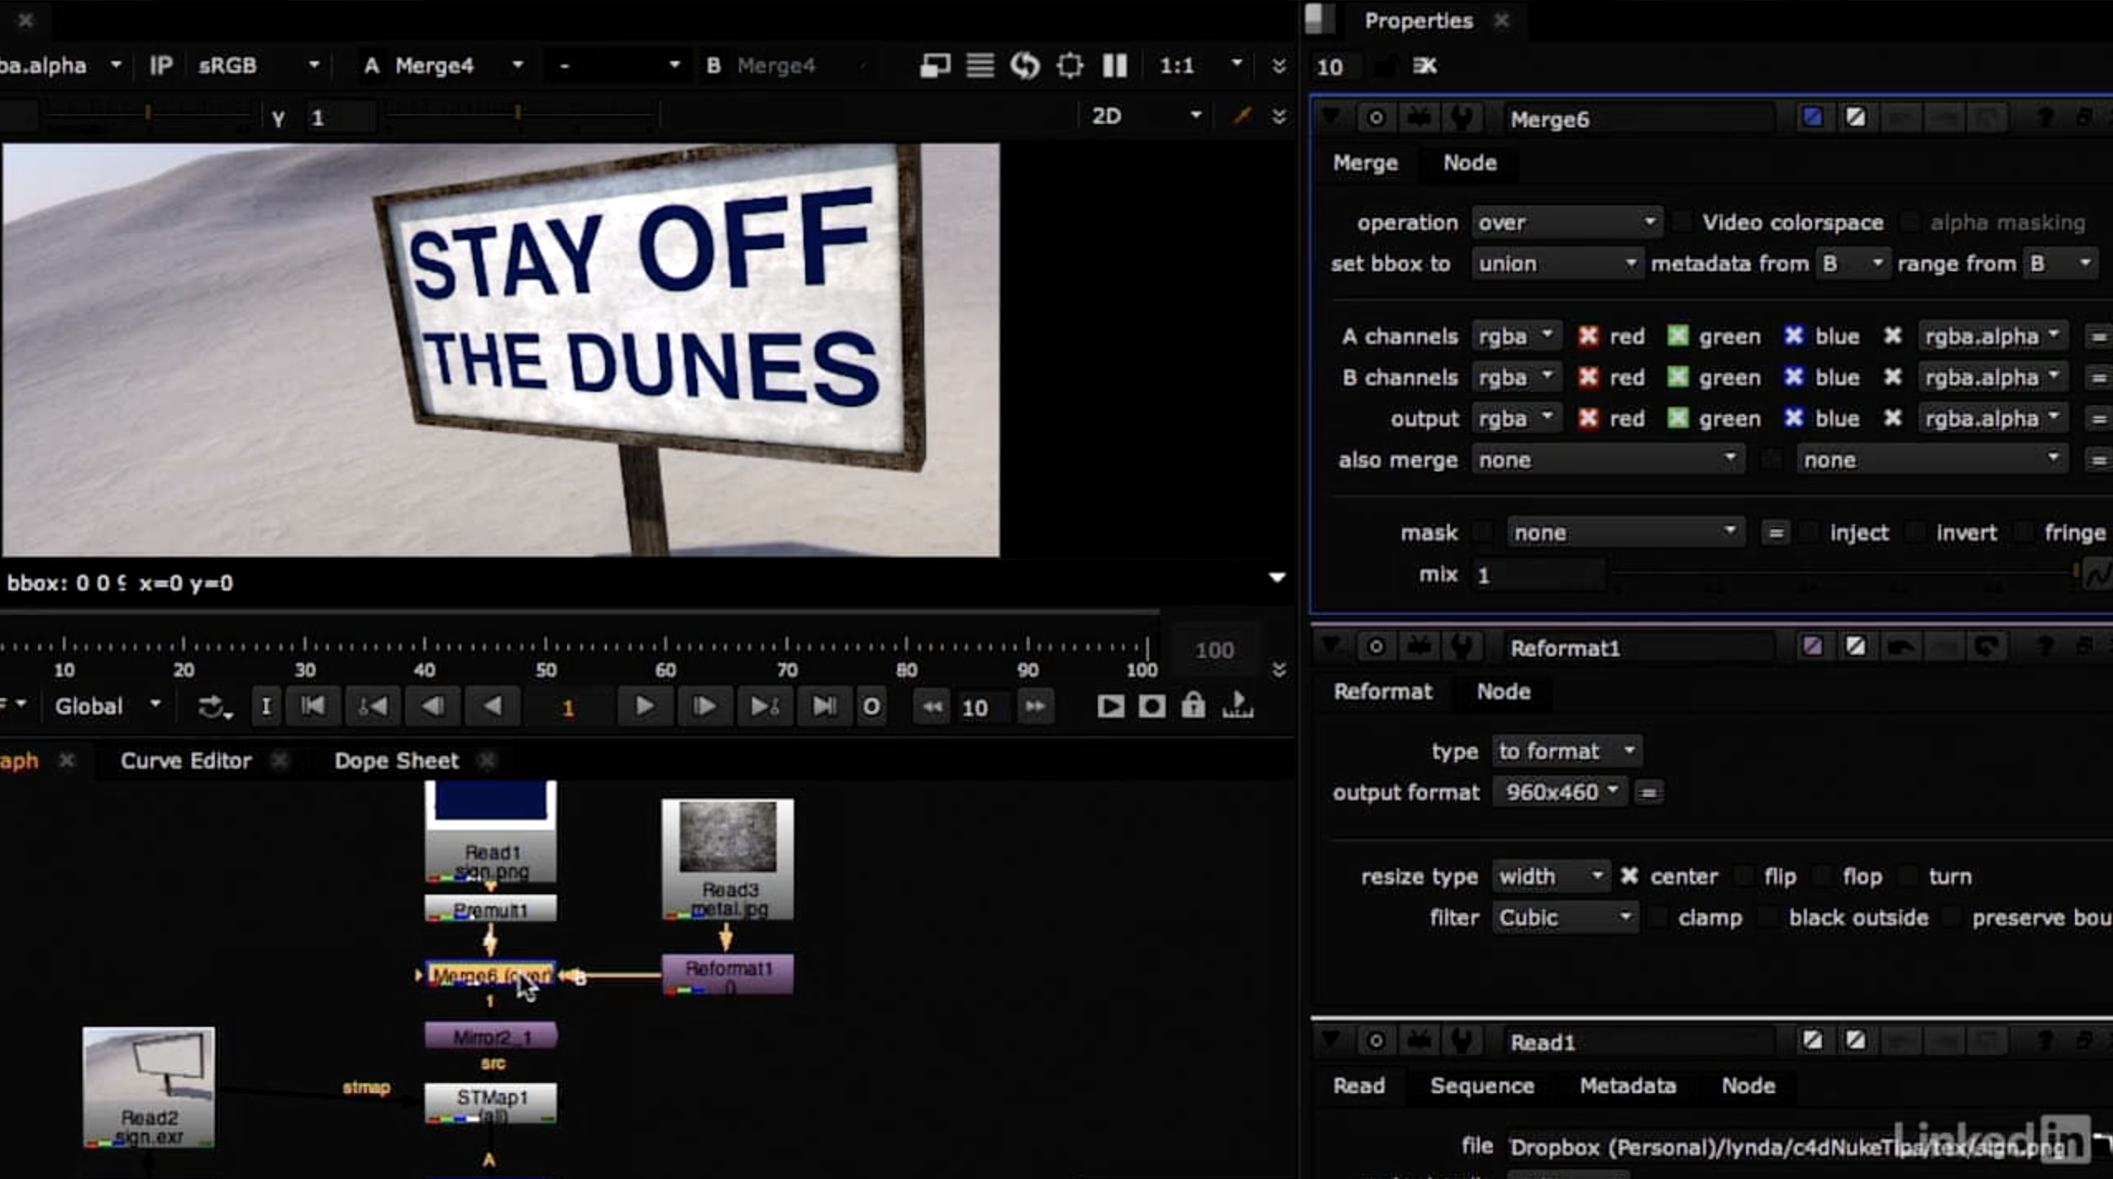Click the region of interest icon
The image size is (2113, 1179).
(x=1070, y=65)
